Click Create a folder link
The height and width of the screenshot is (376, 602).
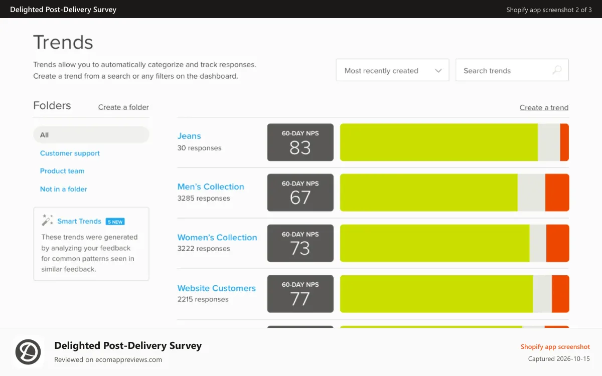pyautogui.click(x=123, y=107)
